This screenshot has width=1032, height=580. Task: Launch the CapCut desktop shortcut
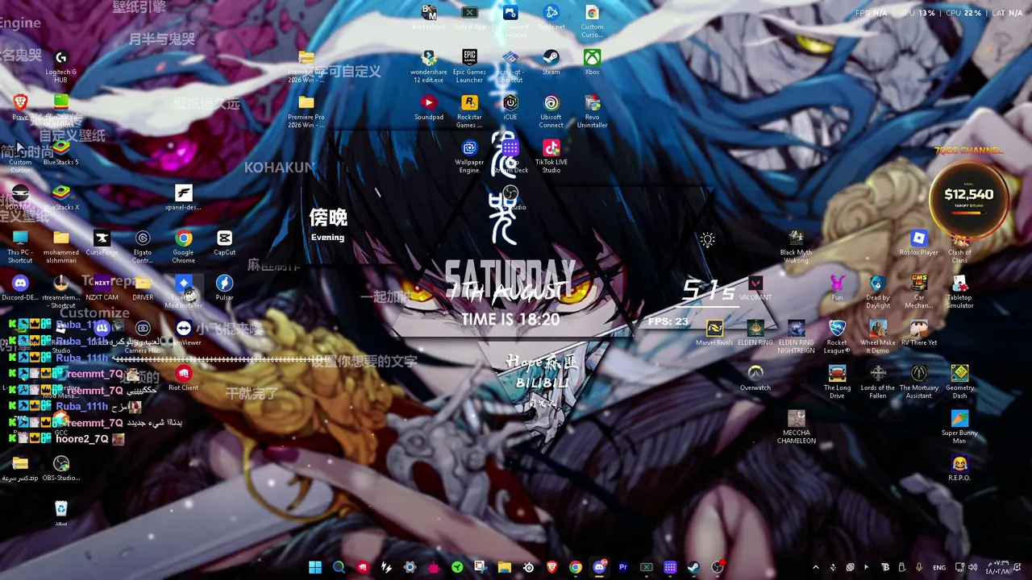pos(224,242)
